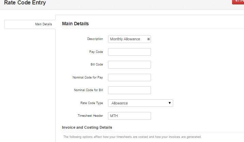Focus the empty Bill Code input
Screen dimensions: 244x142
click(x=129, y=65)
